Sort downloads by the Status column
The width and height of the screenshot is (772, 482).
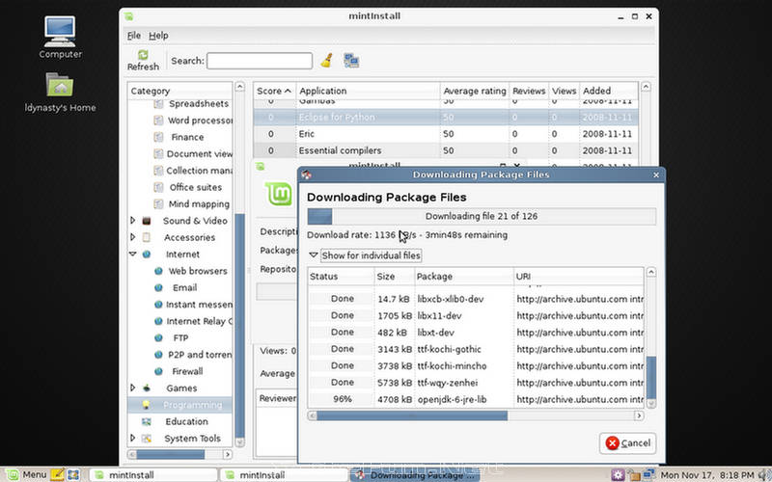pyautogui.click(x=341, y=277)
